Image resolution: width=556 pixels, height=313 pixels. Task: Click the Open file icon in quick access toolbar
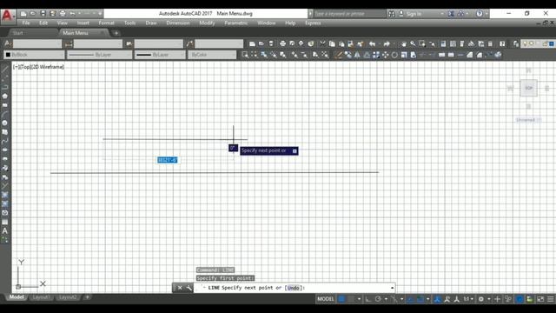[33, 14]
